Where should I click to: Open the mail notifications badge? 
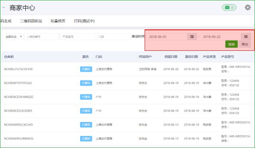229,7
